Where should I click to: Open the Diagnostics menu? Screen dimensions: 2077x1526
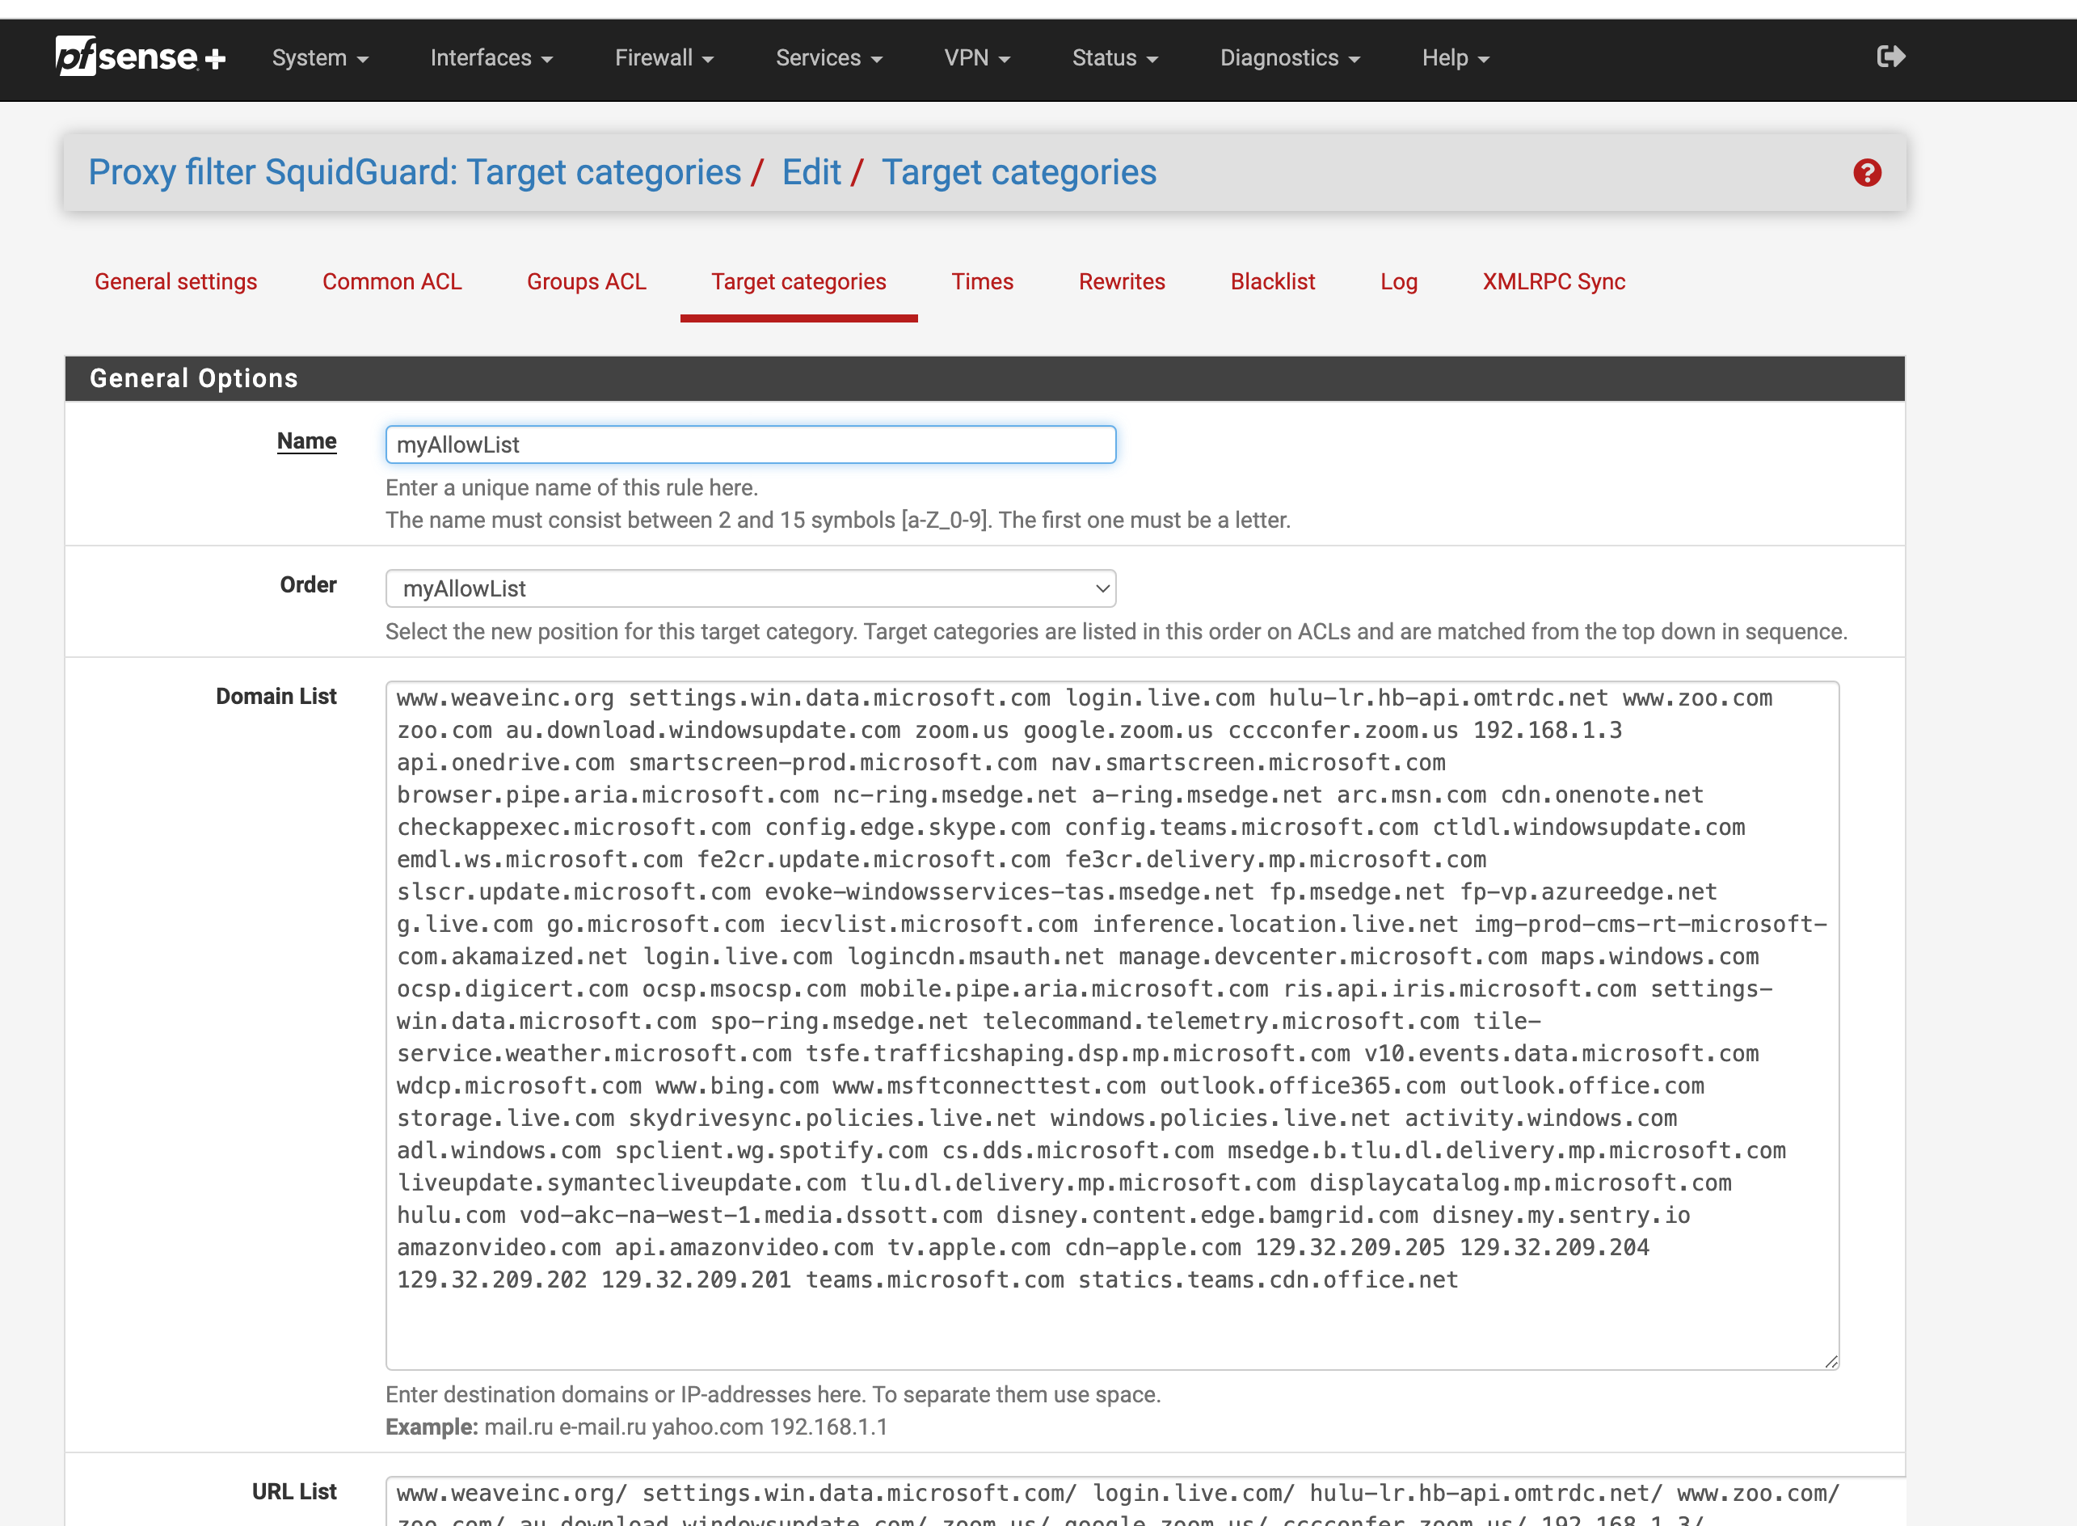pyautogui.click(x=1289, y=58)
